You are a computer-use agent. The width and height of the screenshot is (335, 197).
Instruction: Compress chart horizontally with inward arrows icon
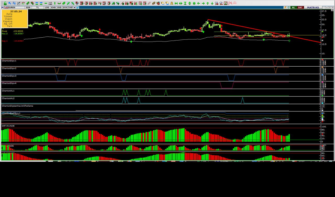click(x=176, y=3)
